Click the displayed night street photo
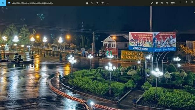Image resolution: width=195 pixels, height=110 pixels. tap(98, 58)
